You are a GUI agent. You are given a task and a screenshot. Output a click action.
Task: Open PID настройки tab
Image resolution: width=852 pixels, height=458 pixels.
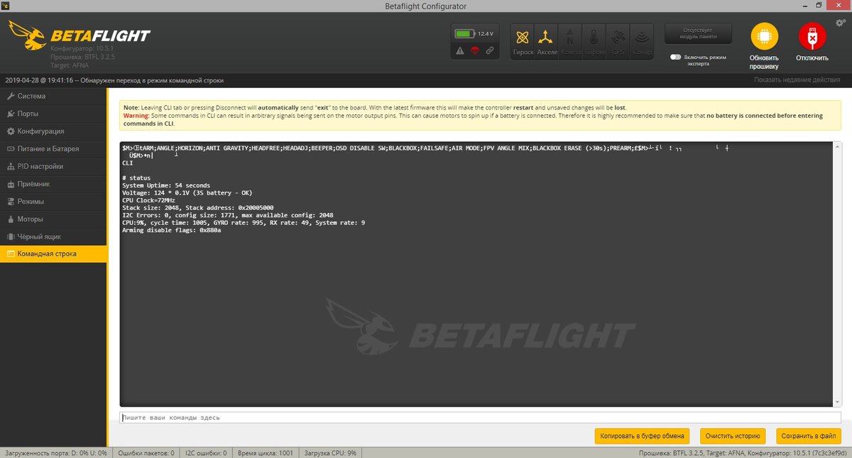tap(53, 166)
